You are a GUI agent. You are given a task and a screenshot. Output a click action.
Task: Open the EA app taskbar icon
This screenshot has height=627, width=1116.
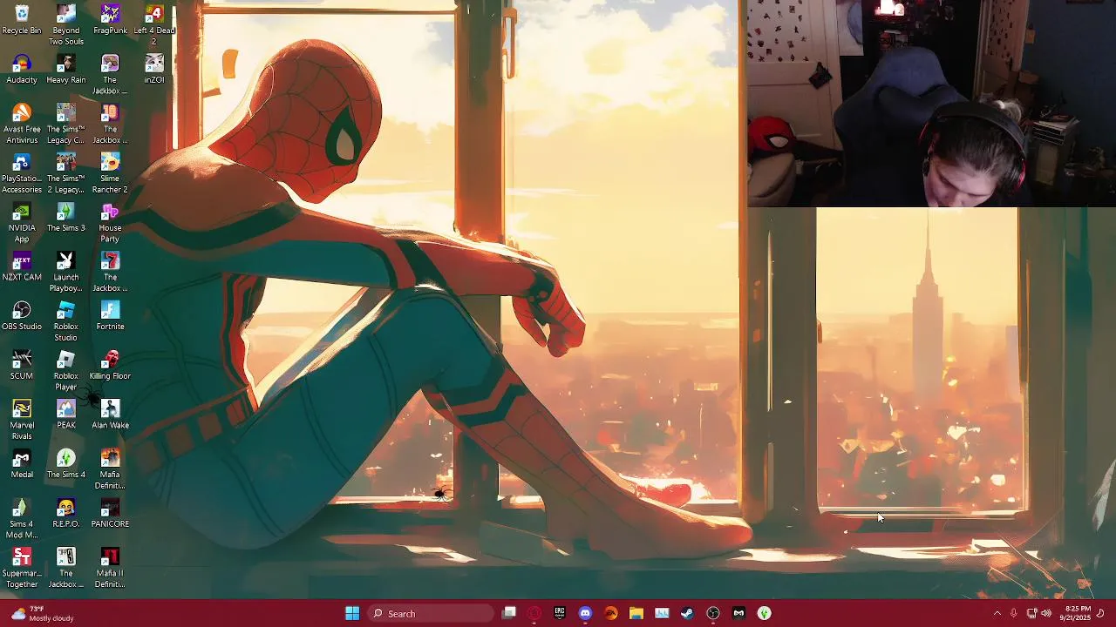click(x=610, y=613)
